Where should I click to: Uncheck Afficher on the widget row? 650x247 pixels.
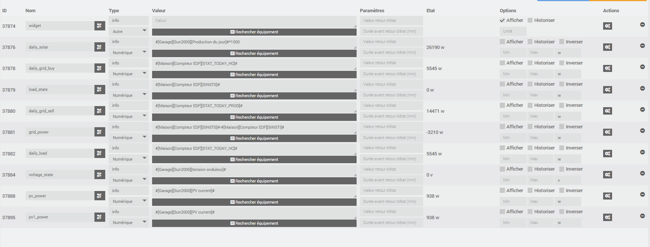(x=502, y=20)
